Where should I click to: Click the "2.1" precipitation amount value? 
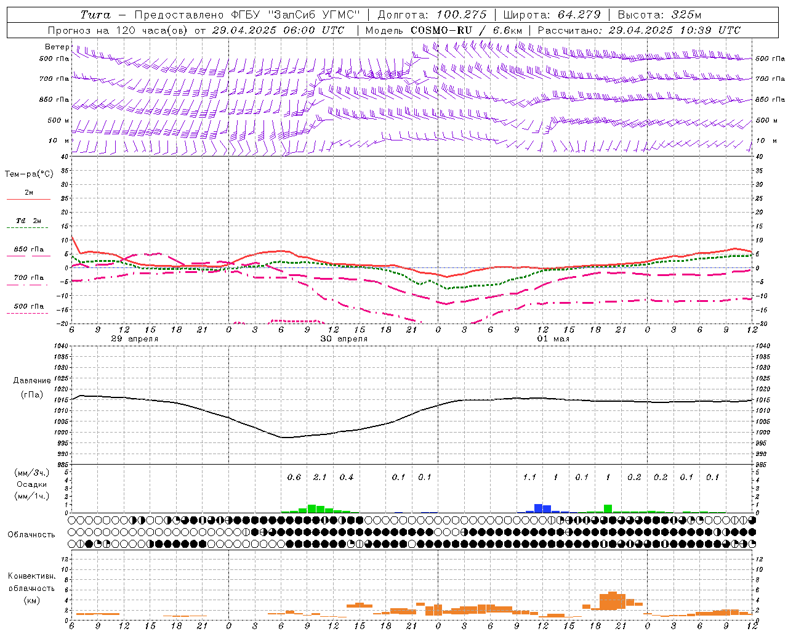[320, 478]
